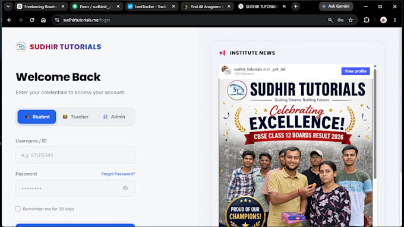This screenshot has height=227, width=404.
Task: Open the password manager key icon
Action: (340, 20)
